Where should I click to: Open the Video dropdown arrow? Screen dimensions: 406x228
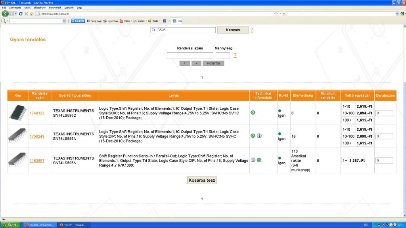coord(131,21)
